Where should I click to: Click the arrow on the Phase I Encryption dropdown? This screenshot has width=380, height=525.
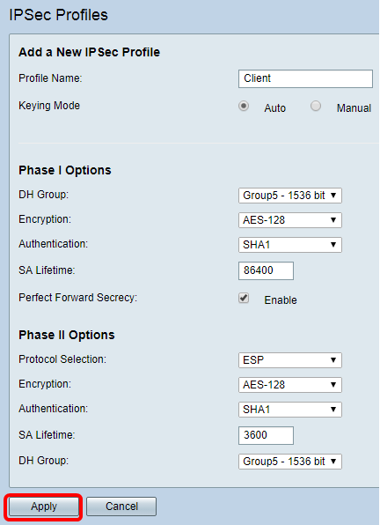pyautogui.click(x=333, y=220)
